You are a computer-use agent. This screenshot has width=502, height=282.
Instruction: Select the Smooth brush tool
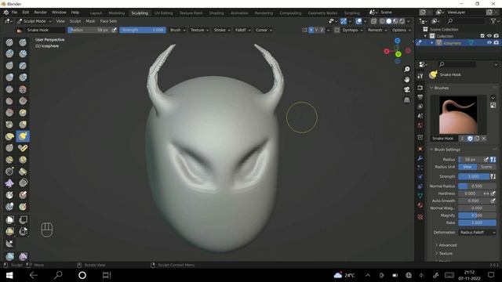pyautogui.click(x=23, y=89)
